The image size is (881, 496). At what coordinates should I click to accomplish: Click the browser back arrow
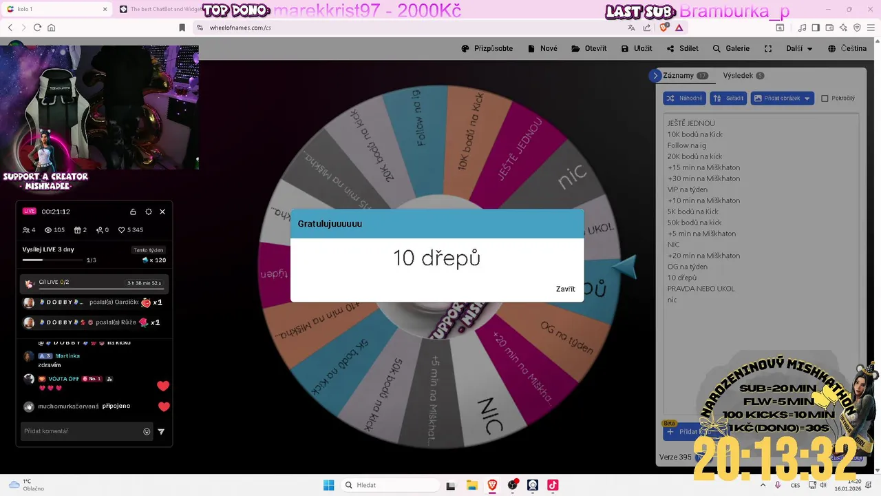tap(10, 28)
